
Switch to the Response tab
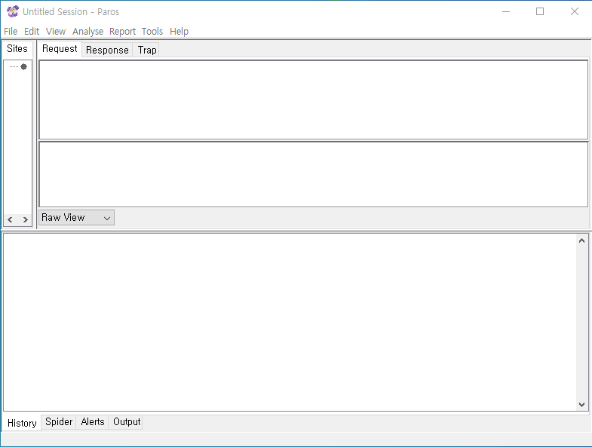click(x=107, y=50)
